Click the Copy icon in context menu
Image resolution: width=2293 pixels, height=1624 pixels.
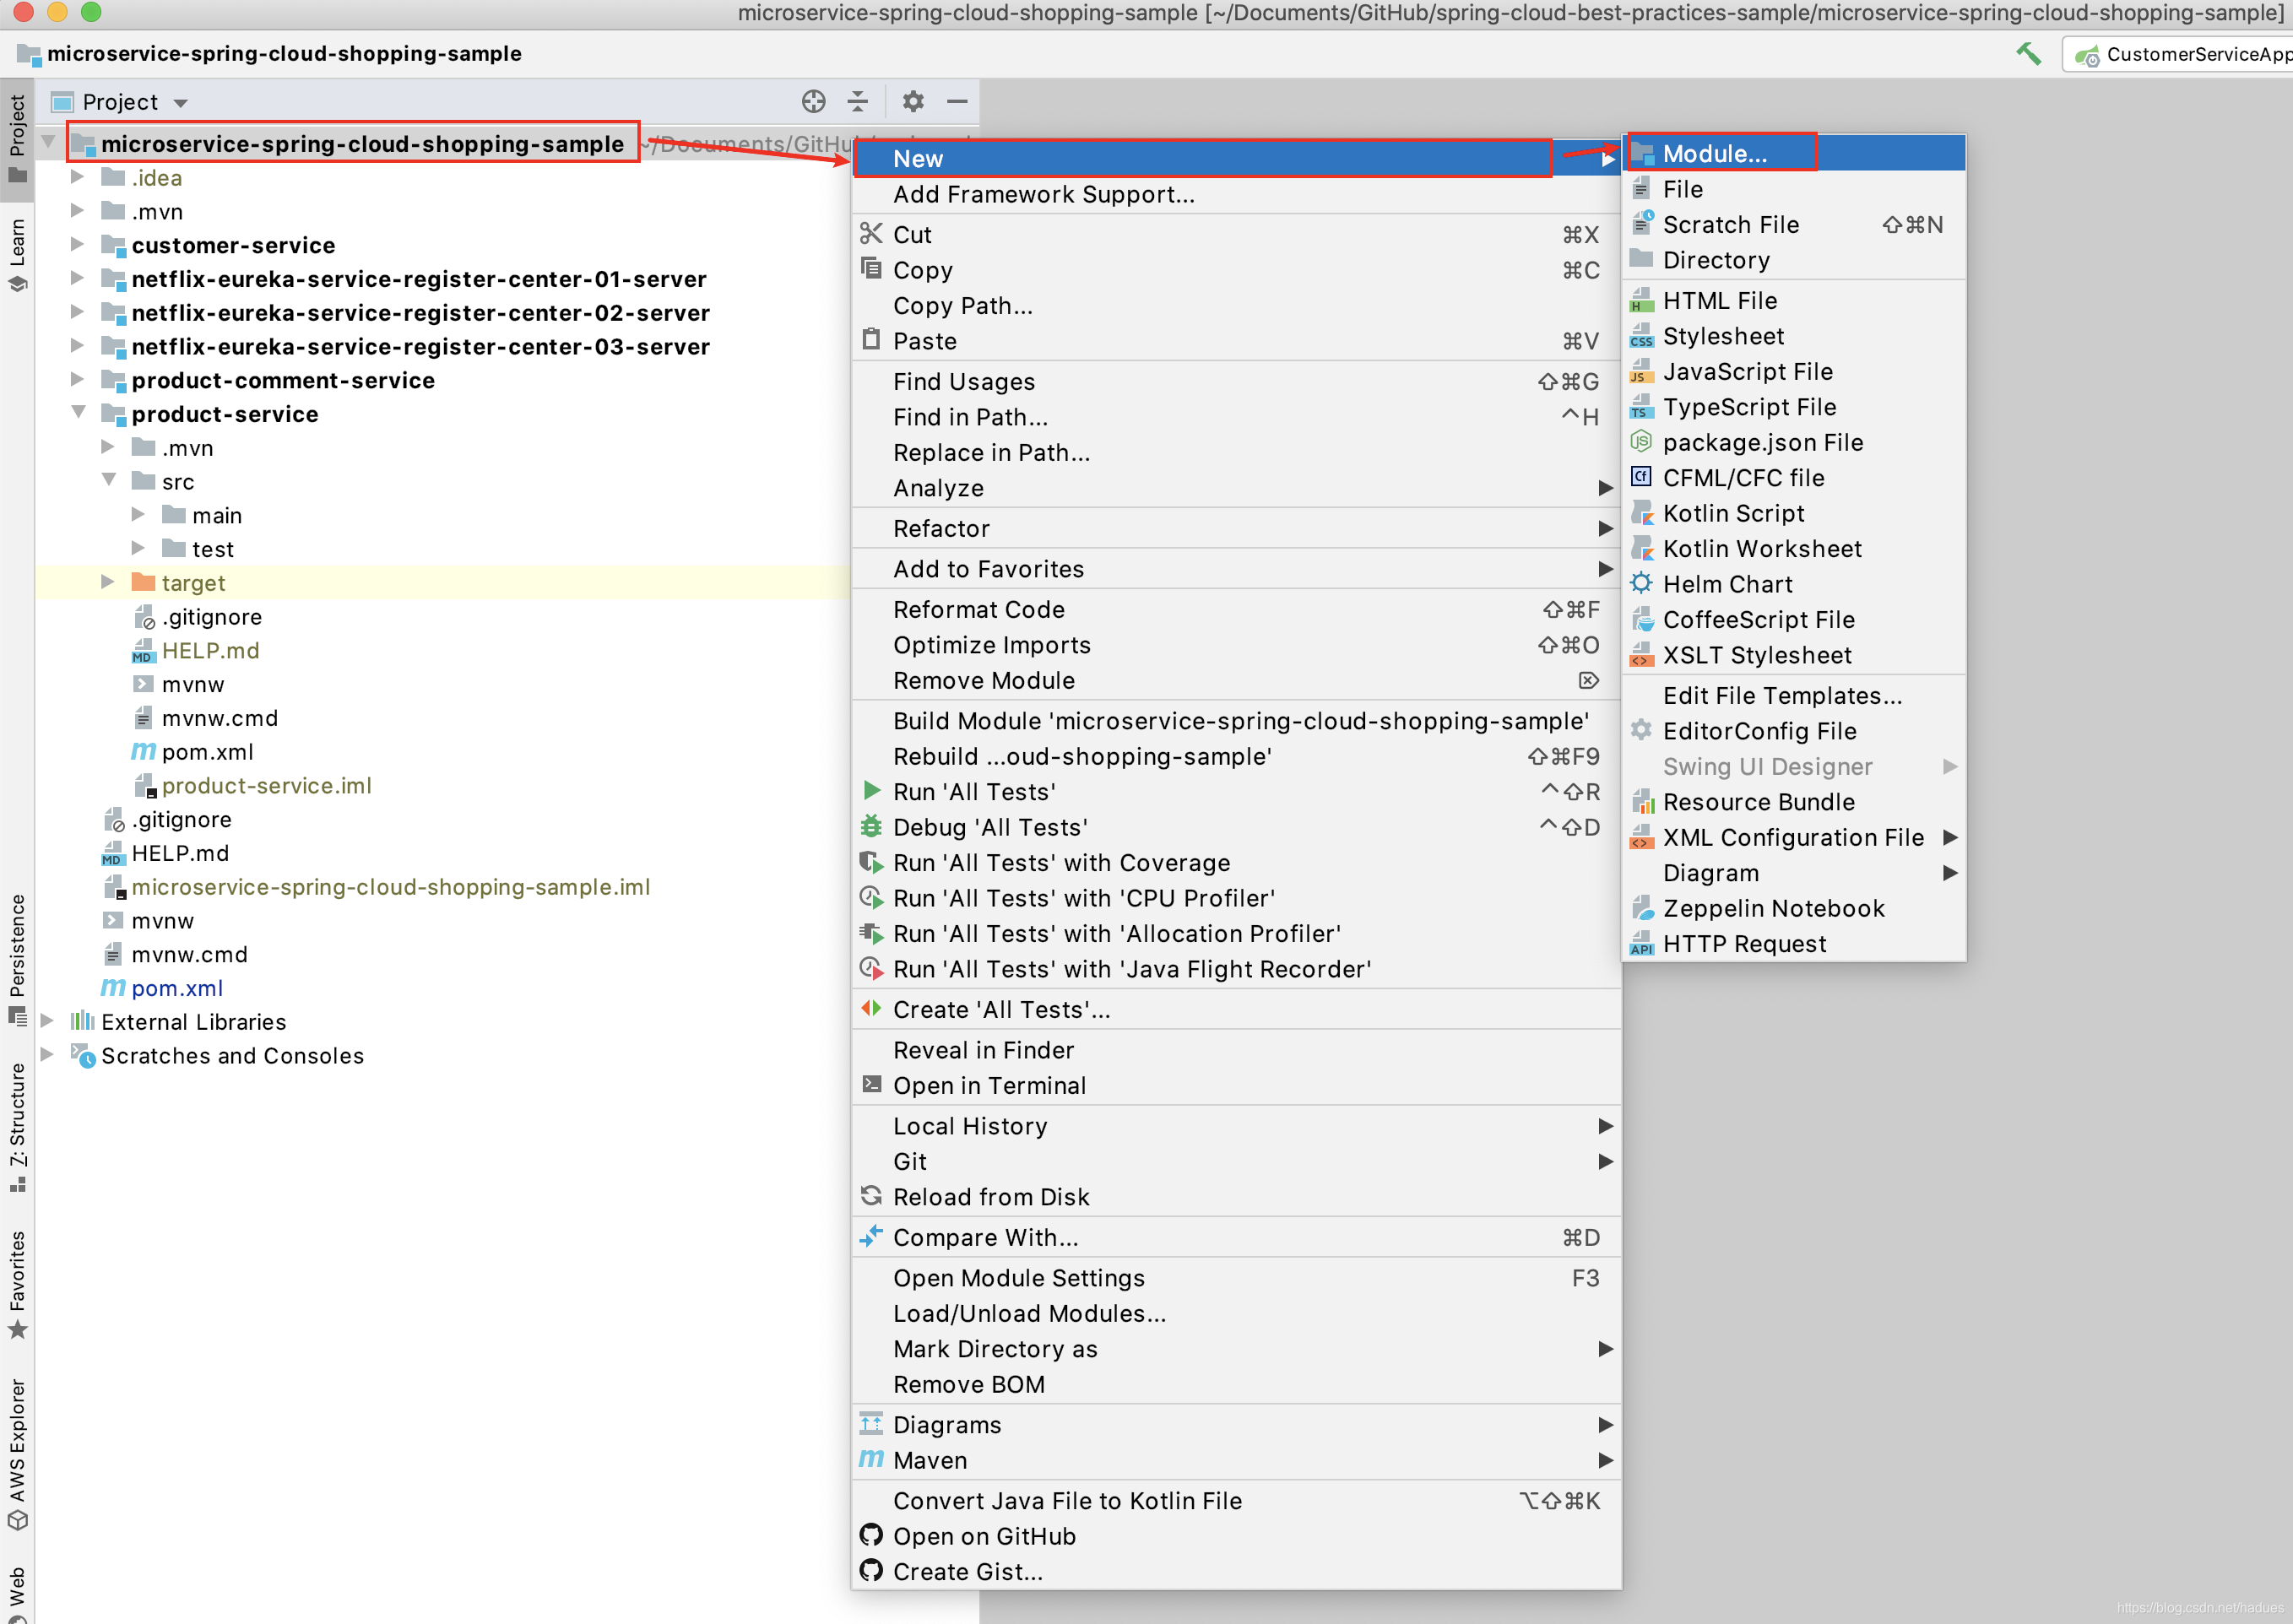coord(871,269)
